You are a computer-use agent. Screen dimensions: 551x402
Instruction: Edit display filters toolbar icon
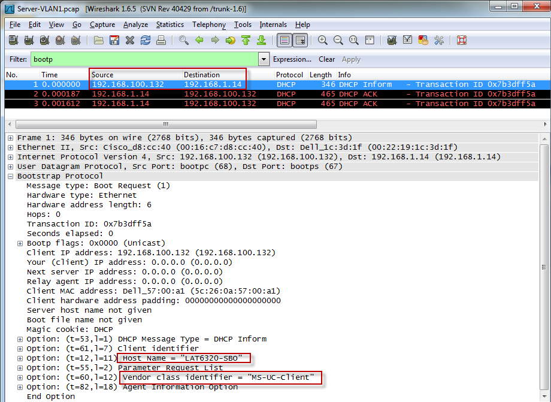click(x=408, y=40)
